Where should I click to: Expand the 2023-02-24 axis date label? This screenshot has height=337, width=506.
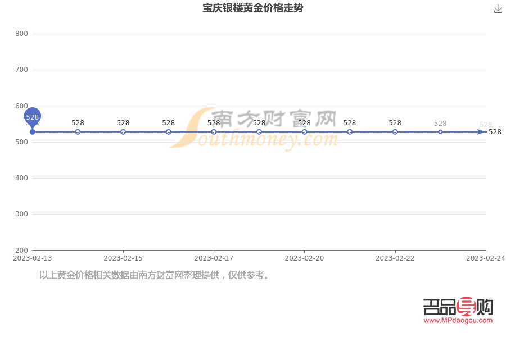click(485, 258)
